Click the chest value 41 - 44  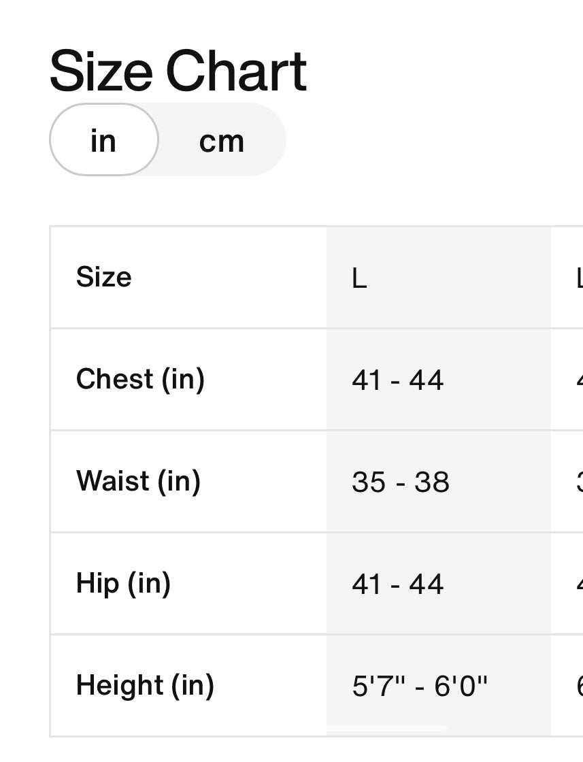click(x=397, y=380)
